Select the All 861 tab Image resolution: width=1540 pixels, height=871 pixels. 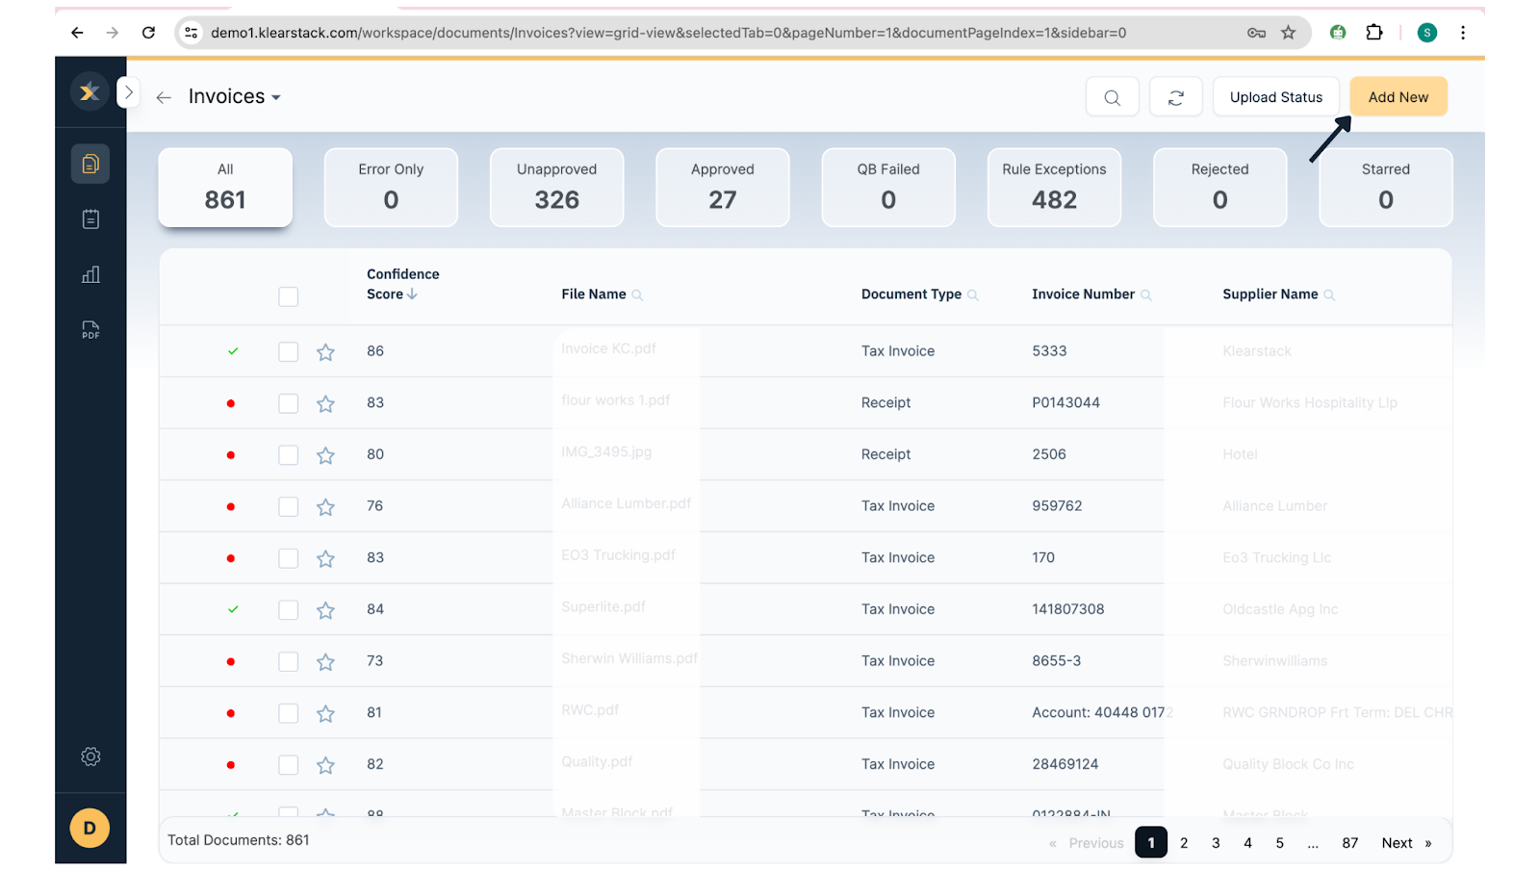(x=225, y=188)
